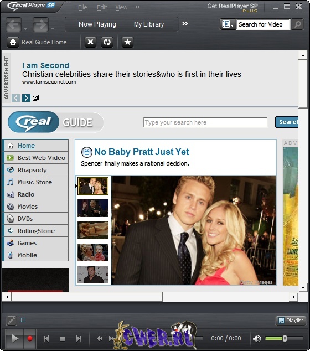Open advertisement in new window icon

[x=35, y=97]
